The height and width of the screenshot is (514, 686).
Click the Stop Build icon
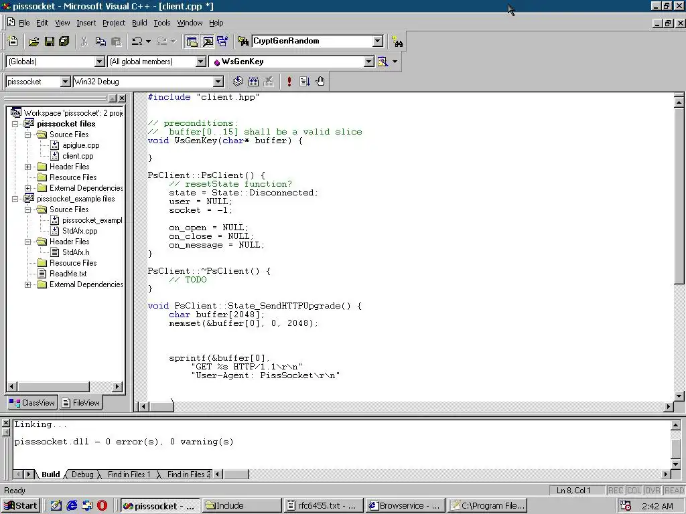[269, 81]
